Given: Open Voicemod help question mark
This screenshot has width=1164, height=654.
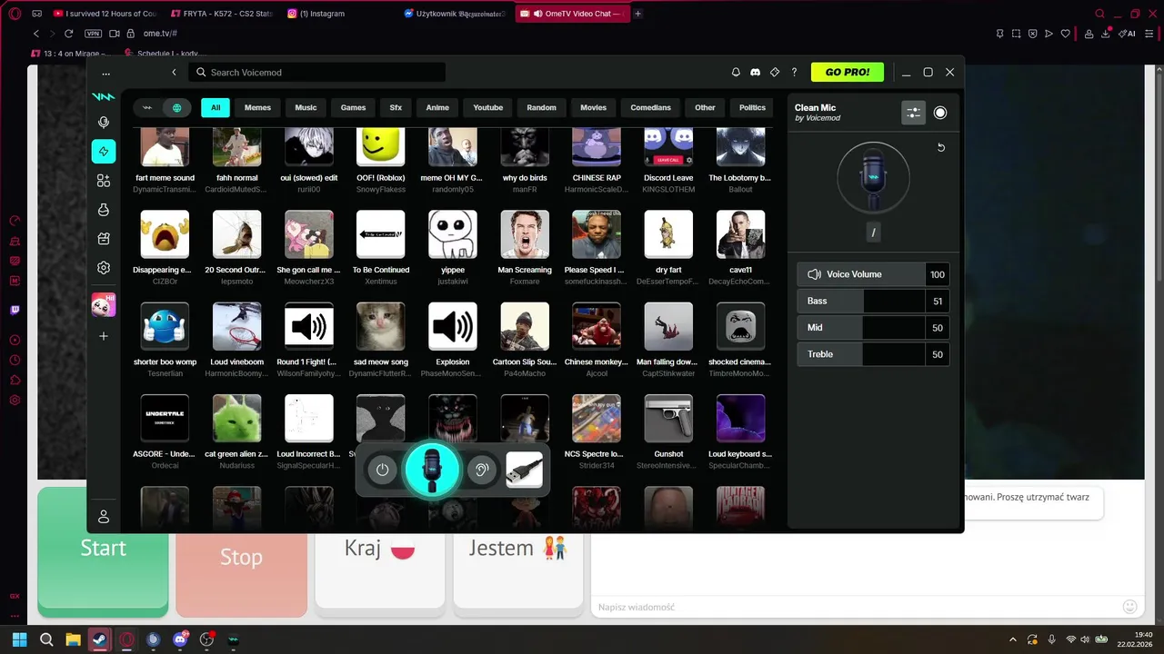Looking at the screenshot, I should coord(795,73).
